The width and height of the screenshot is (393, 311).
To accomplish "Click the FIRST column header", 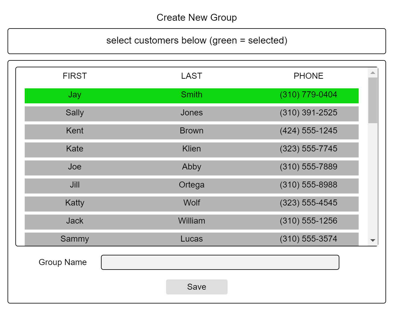I will (75, 76).
